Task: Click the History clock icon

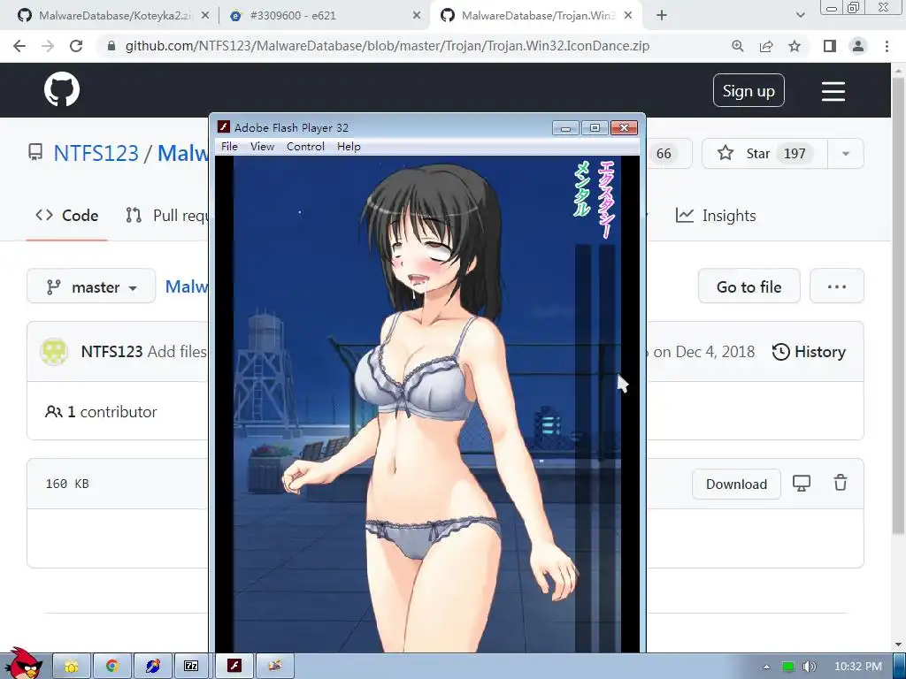Action: (780, 352)
